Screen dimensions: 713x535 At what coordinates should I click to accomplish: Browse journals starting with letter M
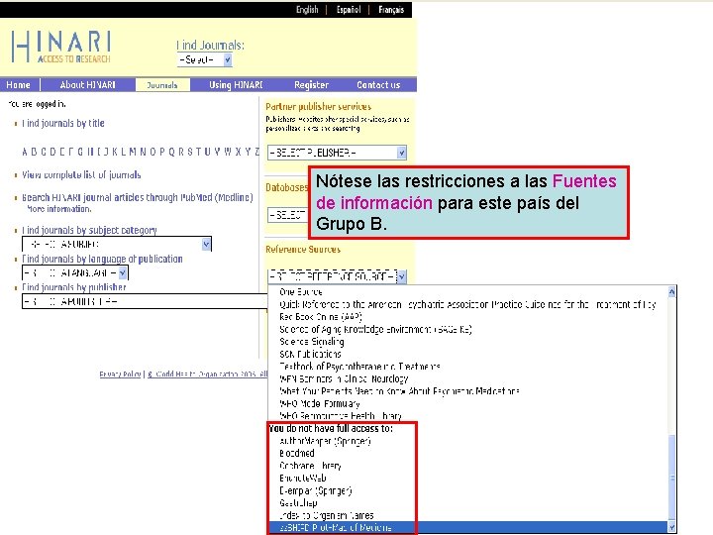coord(133,152)
